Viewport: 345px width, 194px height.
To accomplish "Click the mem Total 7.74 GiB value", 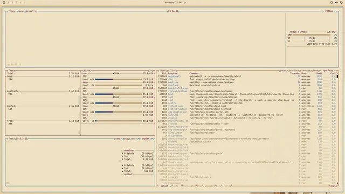I will tap(74, 73).
